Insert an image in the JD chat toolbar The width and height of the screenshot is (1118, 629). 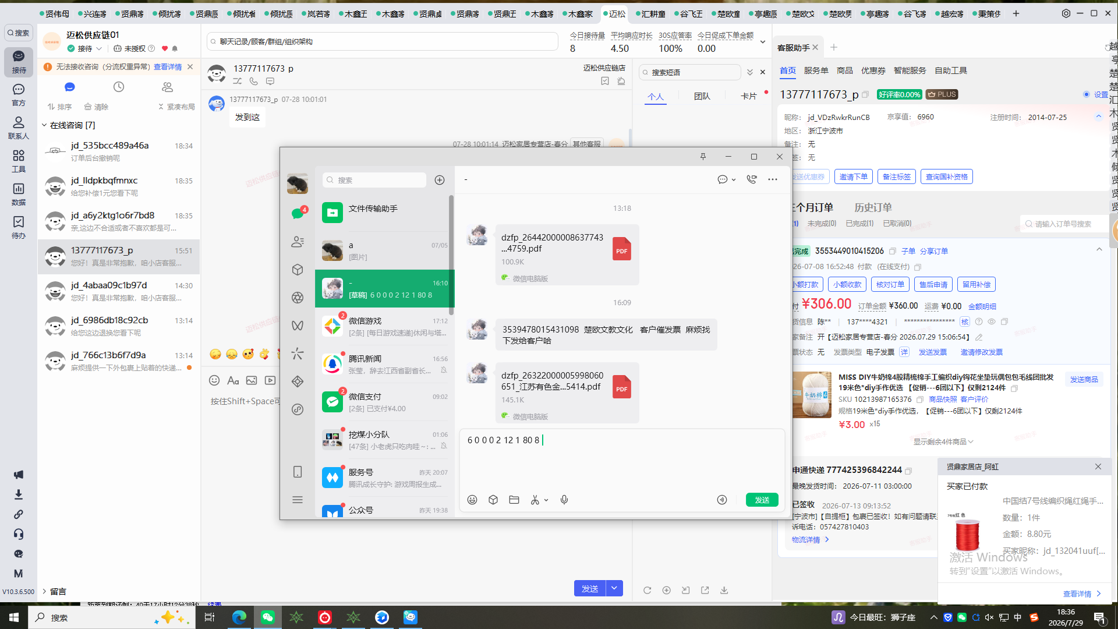coord(252,380)
